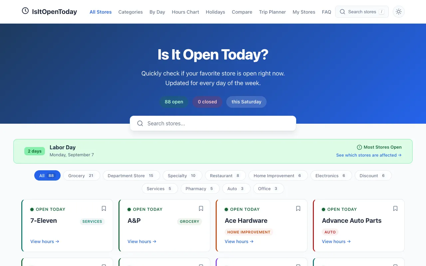
Task: Filter by Discount chip
Action: [x=373, y=176]
